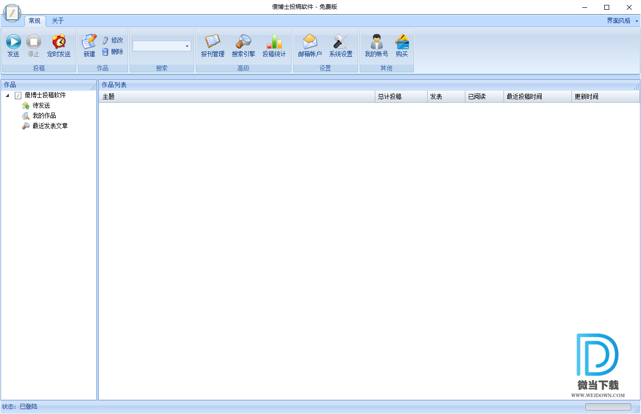This screenshot has width=641, height=414.
Task: Open the 界面风格 style dropdown
Action: coord(622,21)
